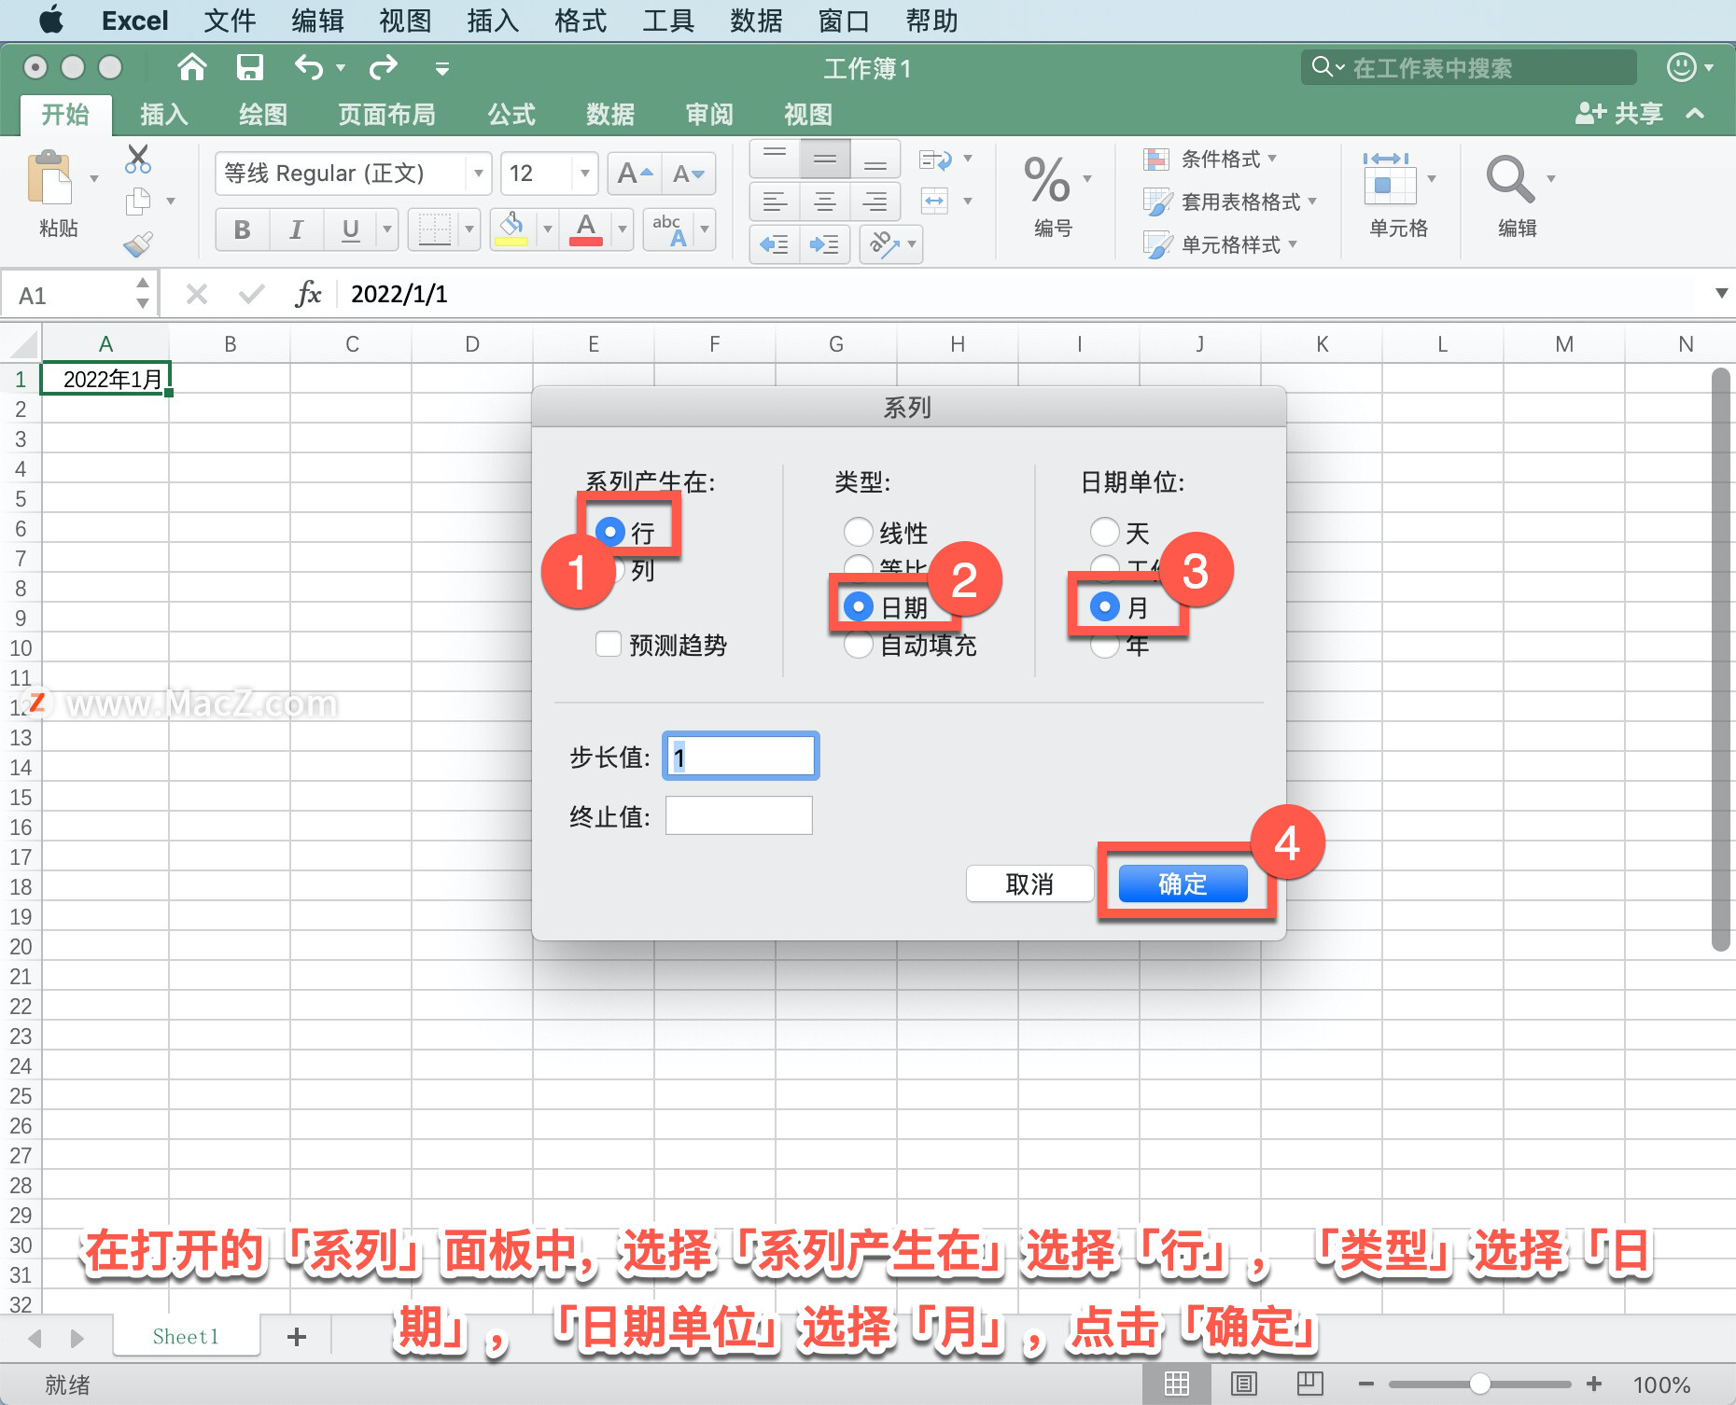Click the Paste clipboard icon

tap(49, 177)
